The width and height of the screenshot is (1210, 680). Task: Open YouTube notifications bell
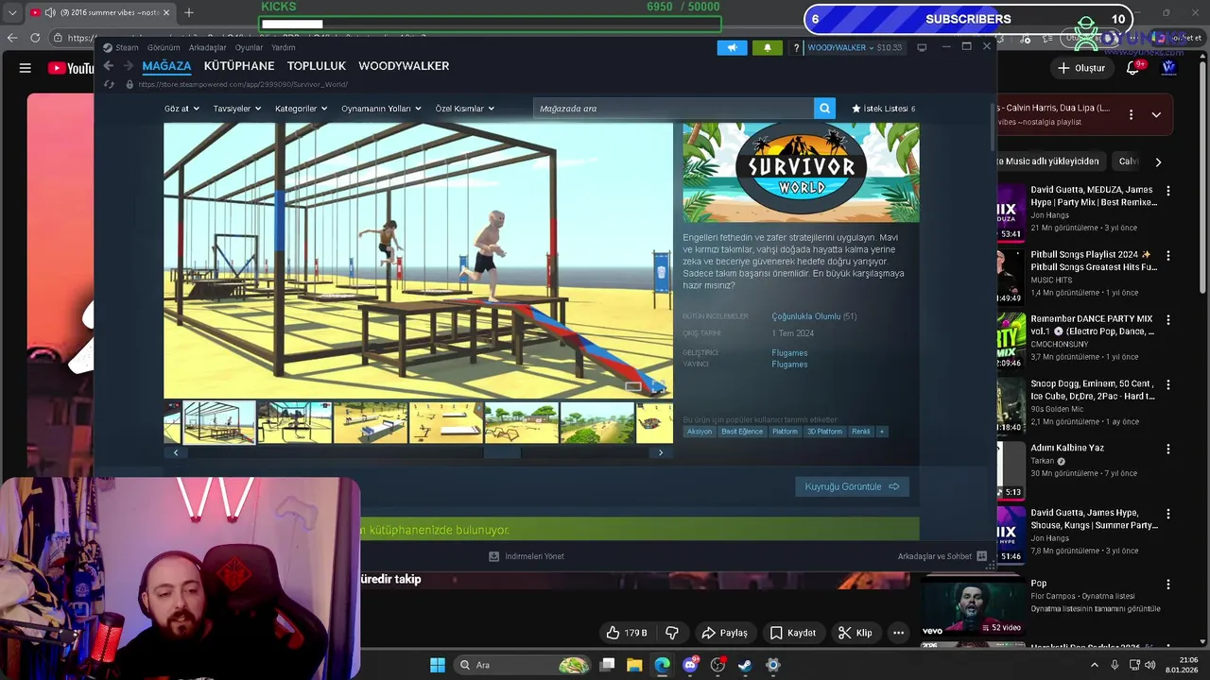click(1133, 68)
